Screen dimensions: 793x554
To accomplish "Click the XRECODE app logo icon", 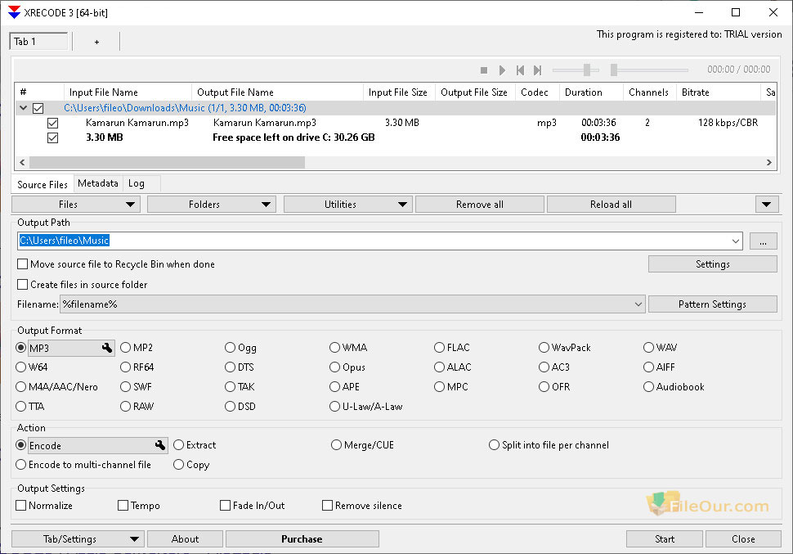I will (x=14, y=12).
